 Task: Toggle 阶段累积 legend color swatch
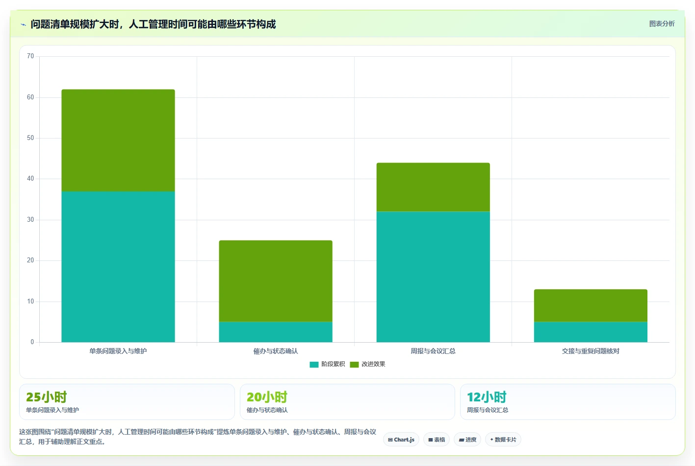[314, 364]
